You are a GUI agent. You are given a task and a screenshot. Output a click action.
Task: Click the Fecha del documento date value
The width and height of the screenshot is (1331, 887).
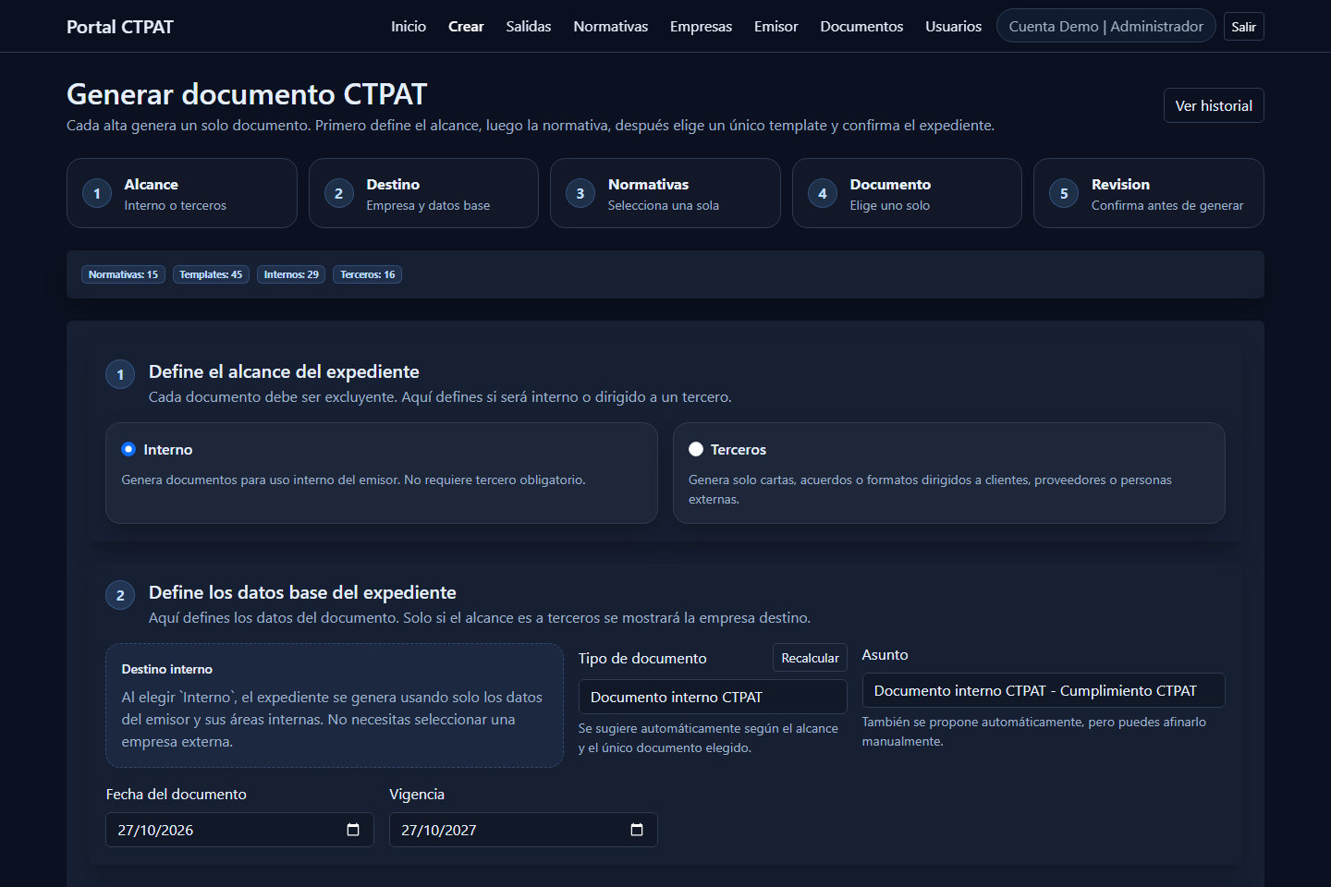[x=155, y=830]
